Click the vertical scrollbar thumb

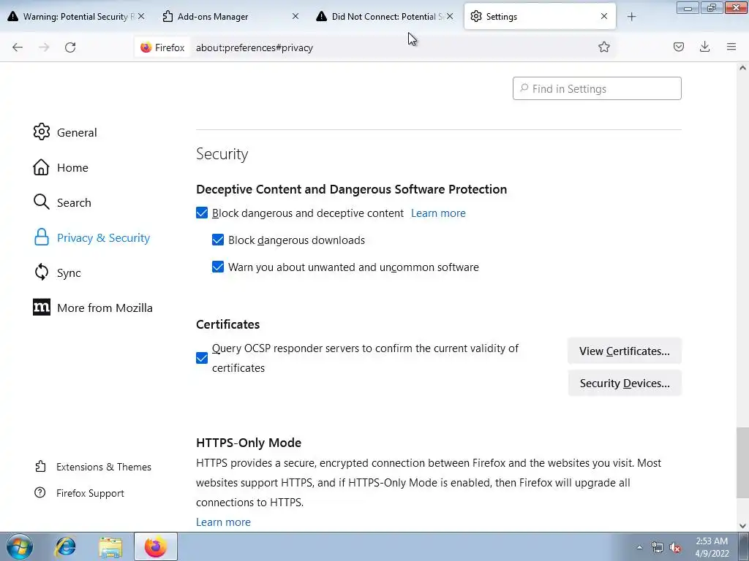(x=742, y=462)
